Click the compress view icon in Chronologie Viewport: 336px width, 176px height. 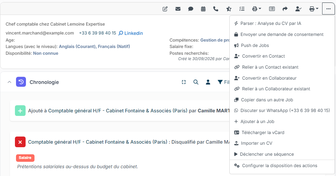184,82
